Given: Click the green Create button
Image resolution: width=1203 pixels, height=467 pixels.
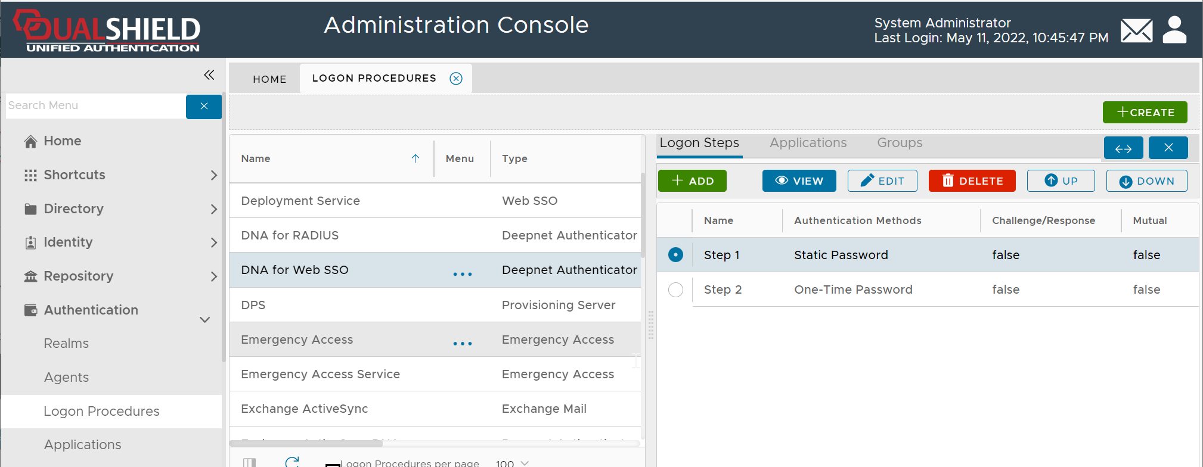Looking at the screenshot, I should pos(1145,113).
